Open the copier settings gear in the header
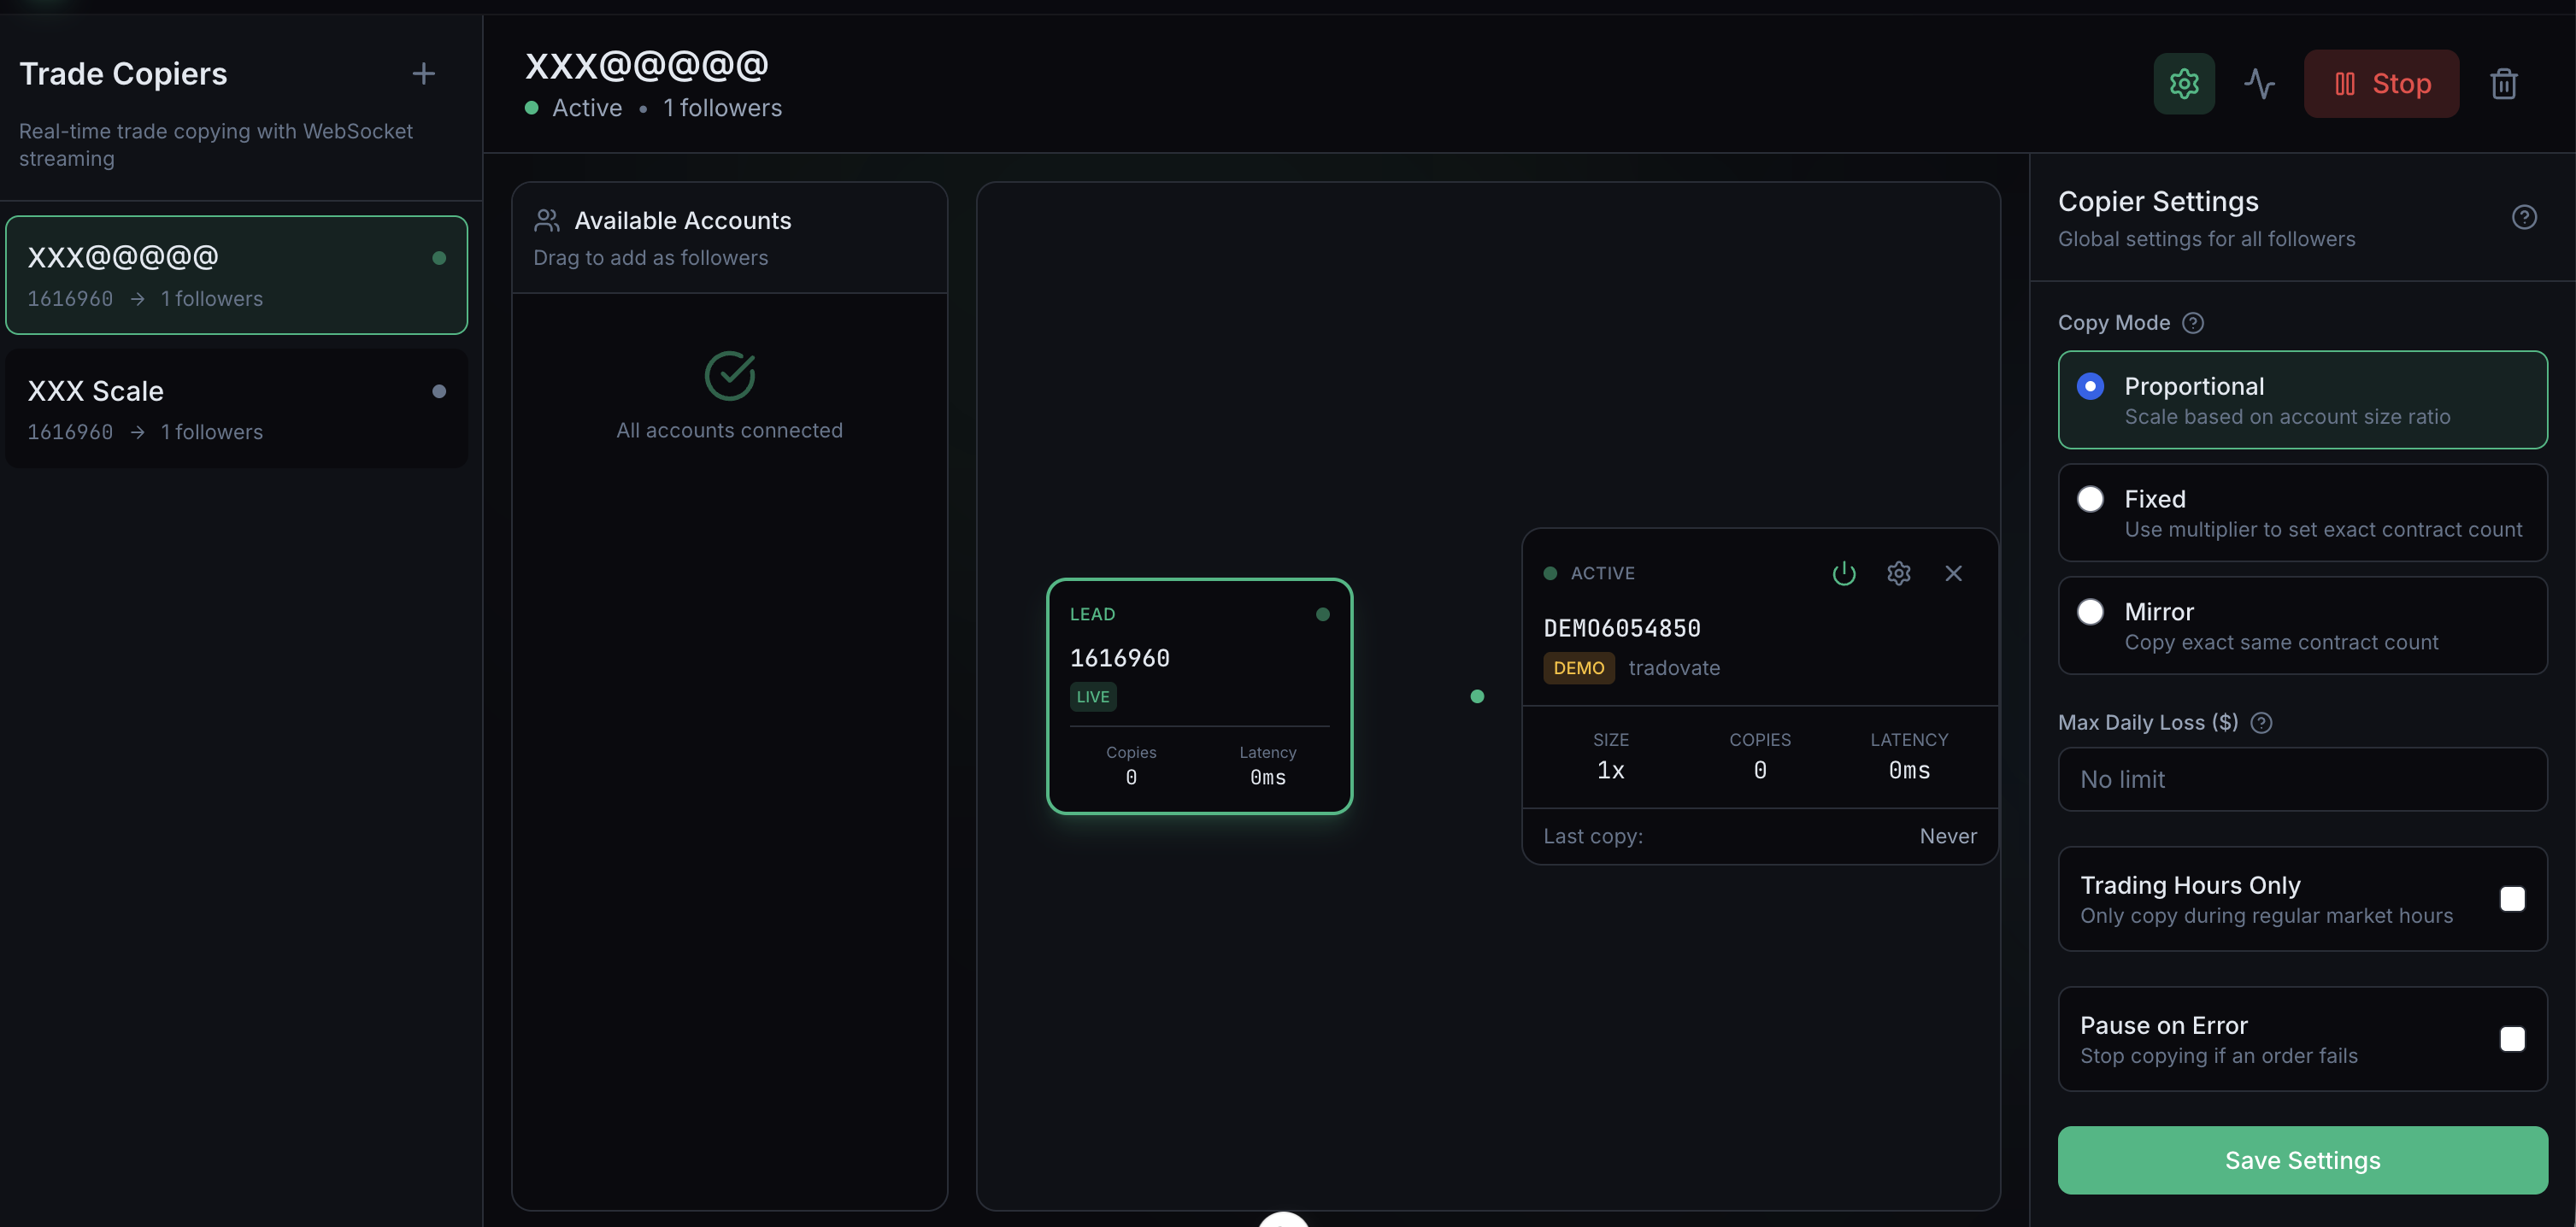This screenshot has width=2576, height=1227. 2184,83
